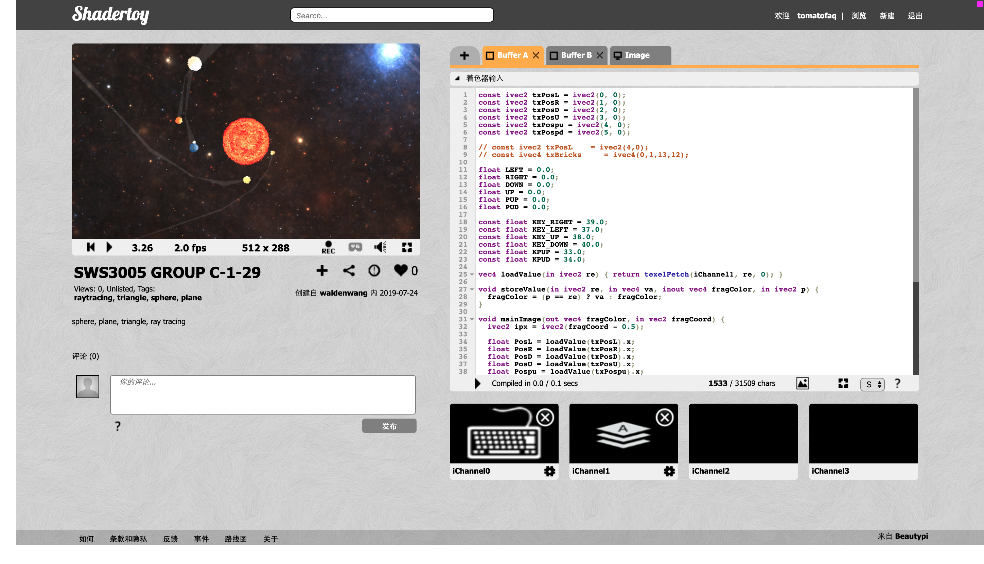
Task: Collapse storeValue function fold on line 27
Action: (472, 289)
